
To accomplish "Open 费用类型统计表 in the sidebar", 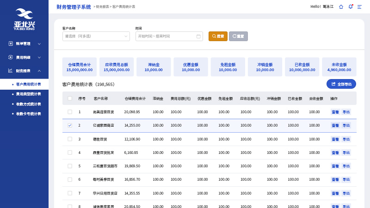I will pyautogui.click(x=28, y=94).
